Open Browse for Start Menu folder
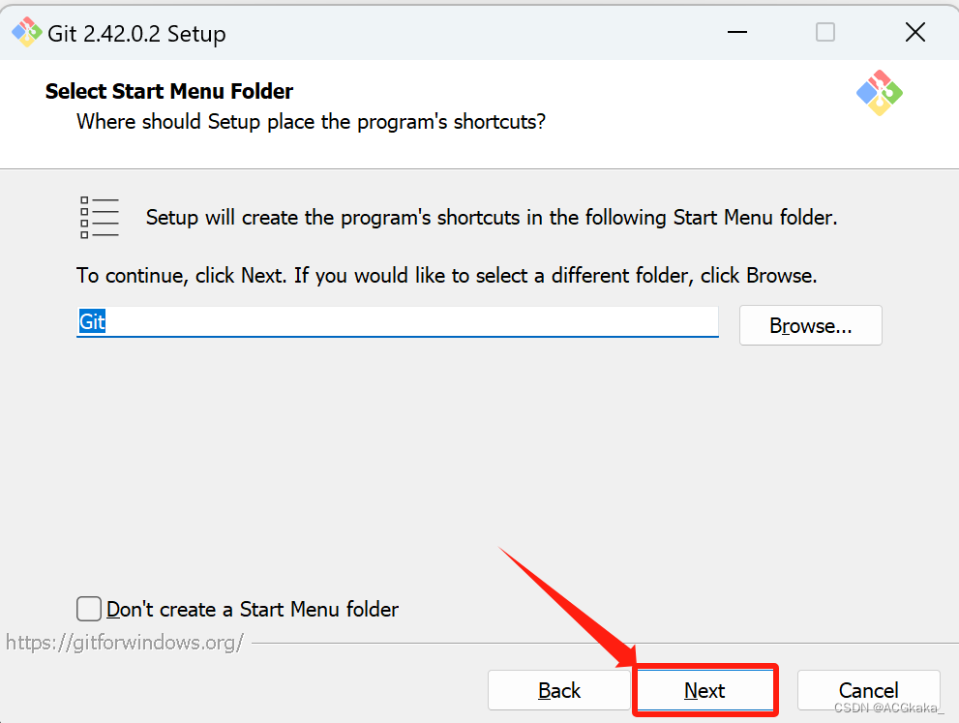This screenshot has width=959, height=723. coord(810,325)
